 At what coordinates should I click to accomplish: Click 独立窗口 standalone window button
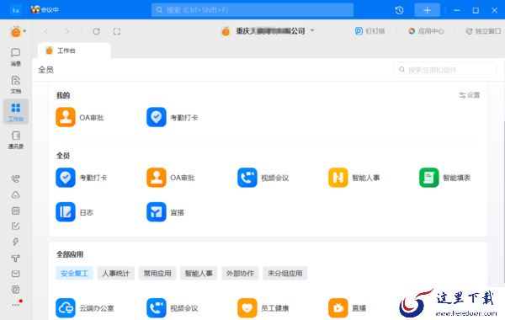click(x=483, y=31)
